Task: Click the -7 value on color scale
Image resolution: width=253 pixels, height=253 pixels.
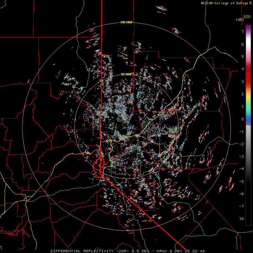Action: click(x=241, y=206)
